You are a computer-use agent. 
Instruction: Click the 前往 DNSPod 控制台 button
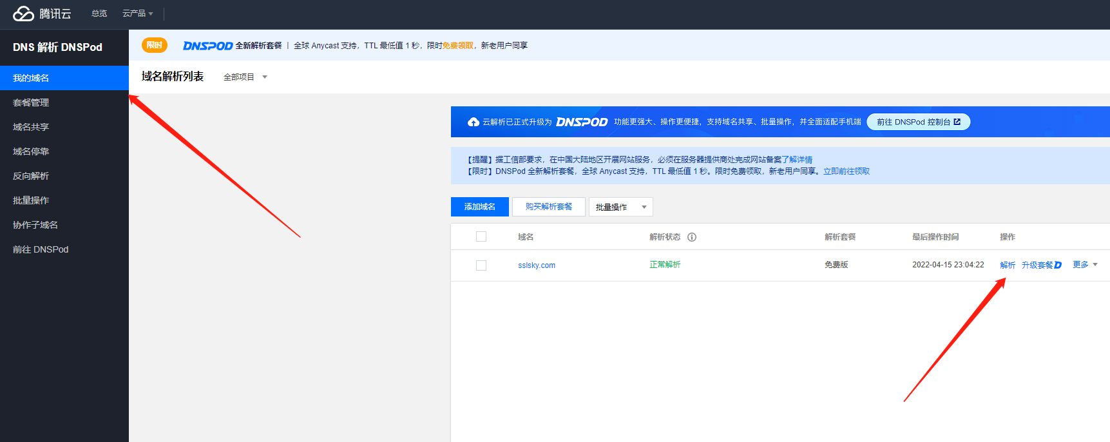point(919,122)
